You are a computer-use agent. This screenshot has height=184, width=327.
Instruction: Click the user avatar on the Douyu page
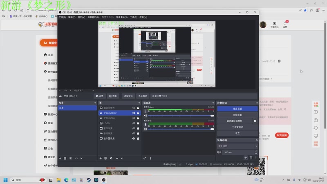[x=263, y=25]
